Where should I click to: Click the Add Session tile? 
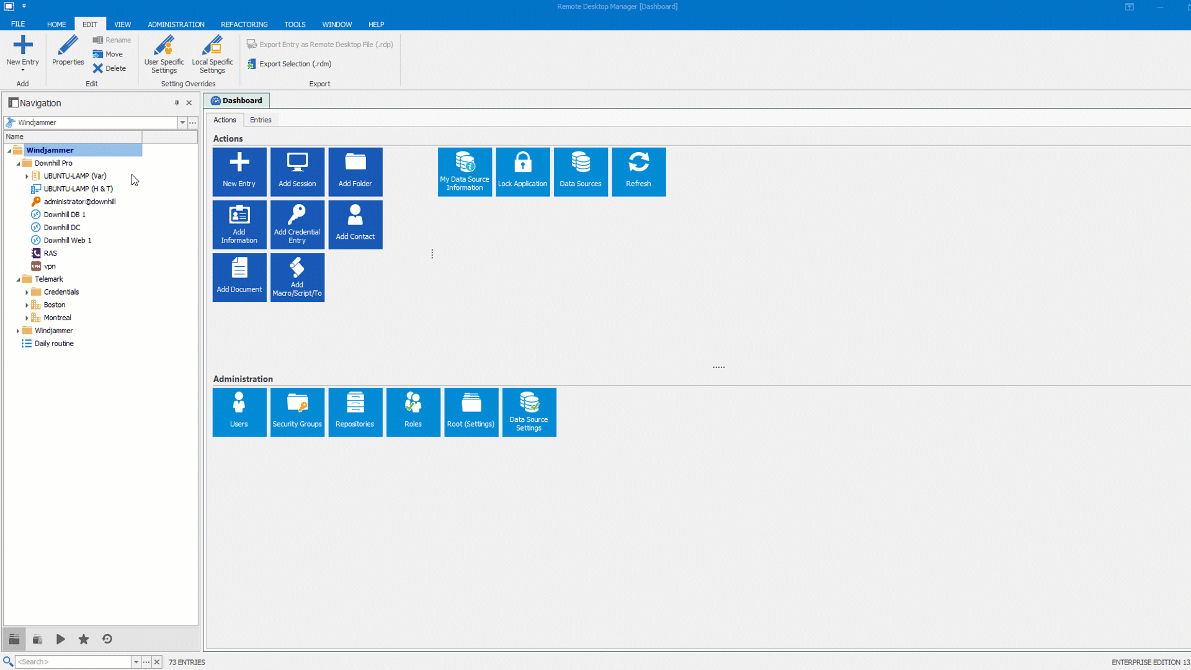click(297, 172)
